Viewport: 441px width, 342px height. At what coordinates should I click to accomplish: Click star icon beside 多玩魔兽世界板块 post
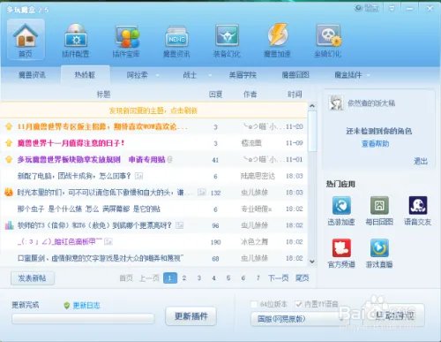(x=9, y=160)
